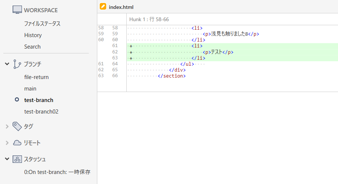The height and width of the screenshot is (184, 338).
Task: Click the branch icon beside ブランチ
Action: 17,64
